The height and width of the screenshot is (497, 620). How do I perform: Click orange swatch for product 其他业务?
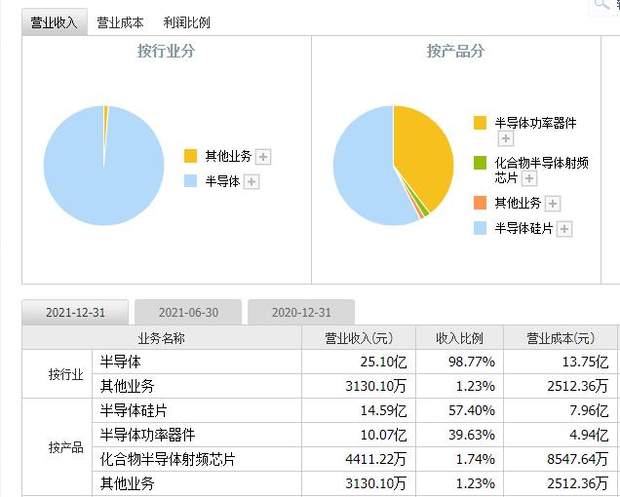480,203
